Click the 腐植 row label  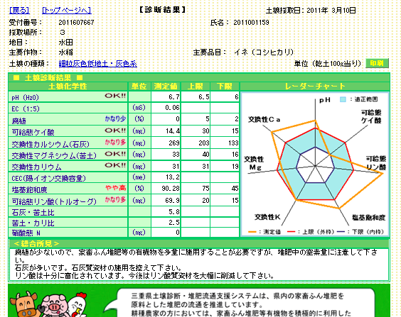[x=19, y=121]
